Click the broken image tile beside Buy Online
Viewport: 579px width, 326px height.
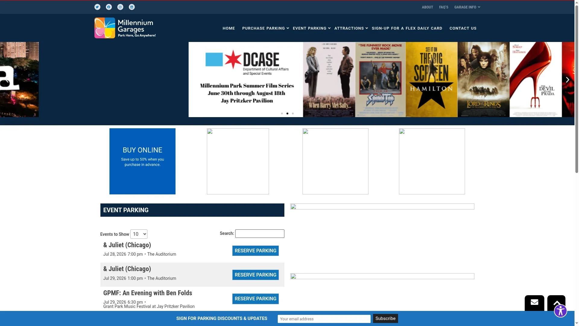(x=238, y=161)
